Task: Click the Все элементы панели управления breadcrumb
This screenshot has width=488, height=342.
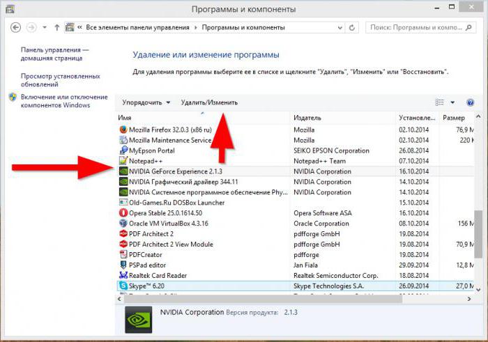Action: pos(137,28)
